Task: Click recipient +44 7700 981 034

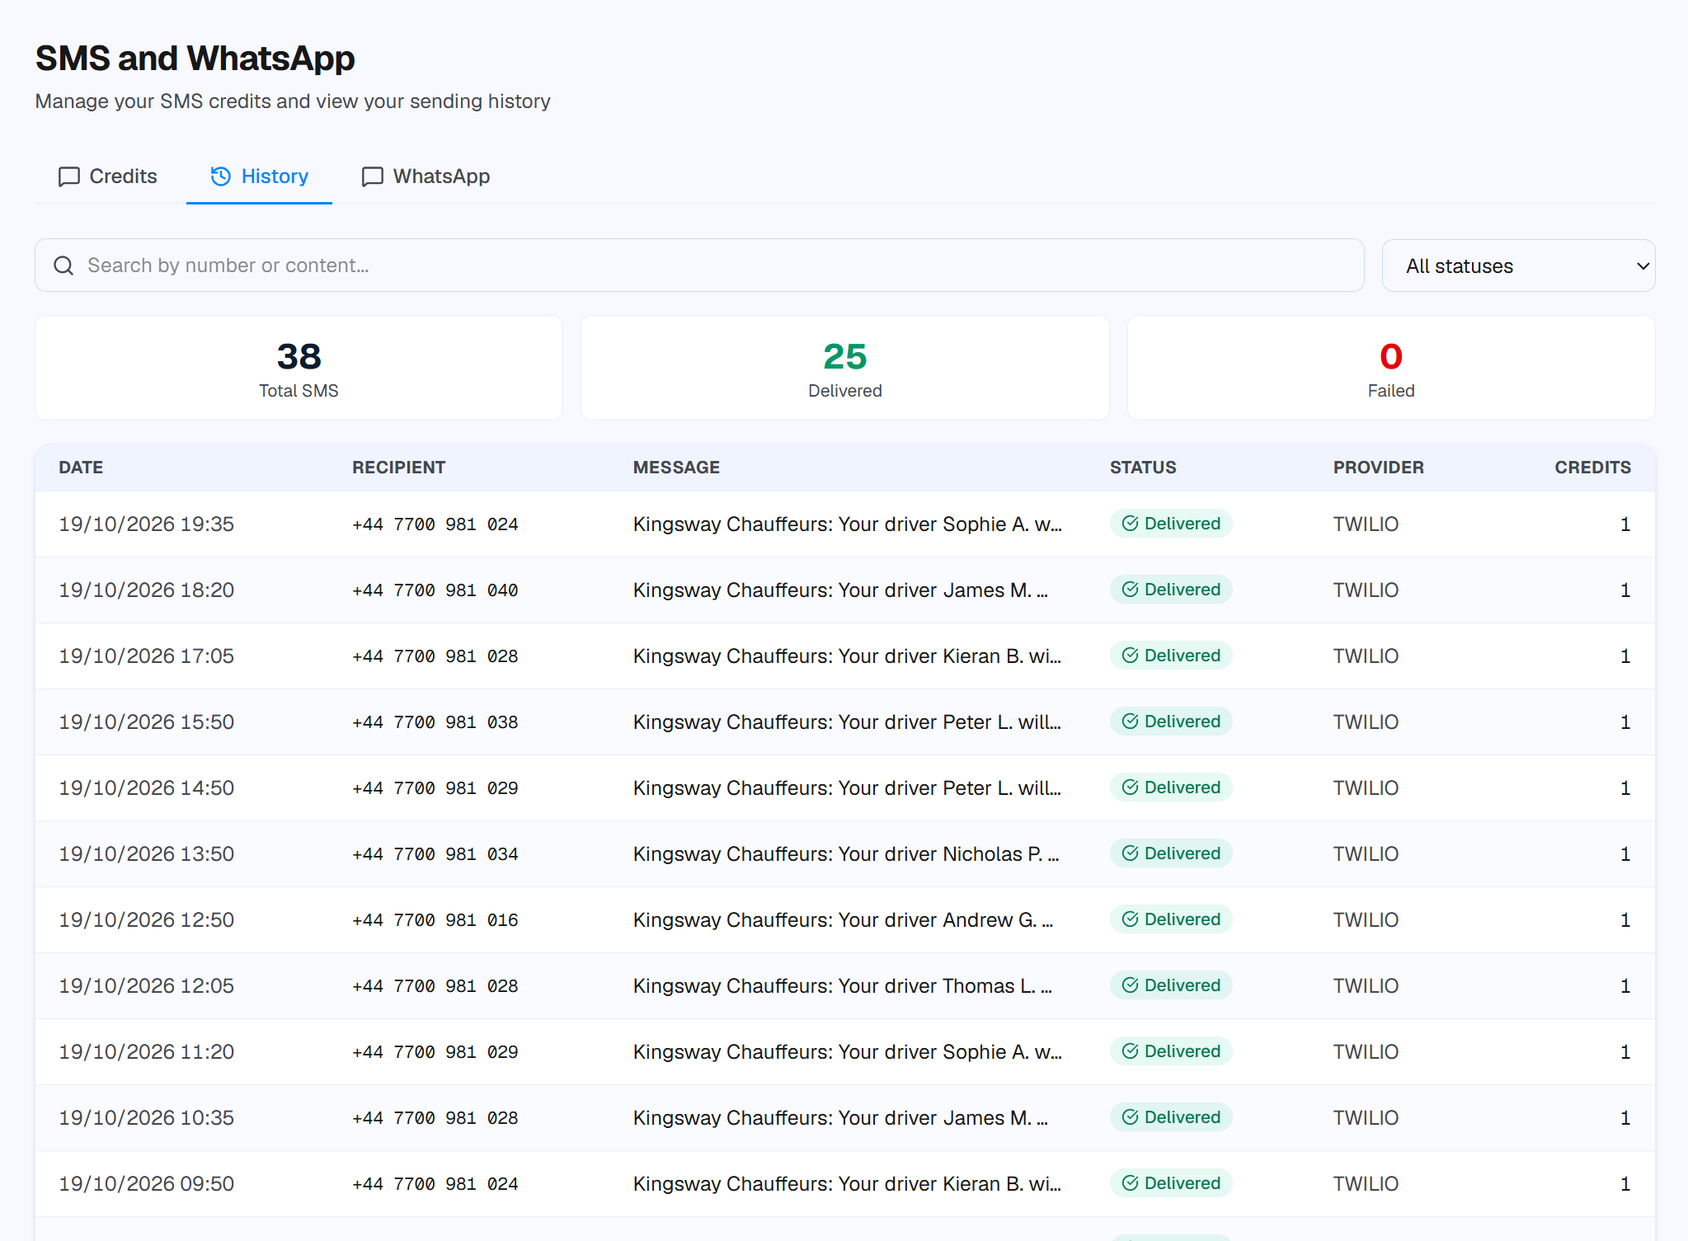Action: (x=435, y=854)
